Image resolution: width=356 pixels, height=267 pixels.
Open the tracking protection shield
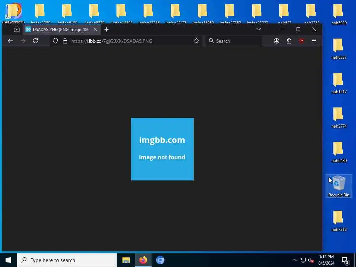tap(55, 41)
